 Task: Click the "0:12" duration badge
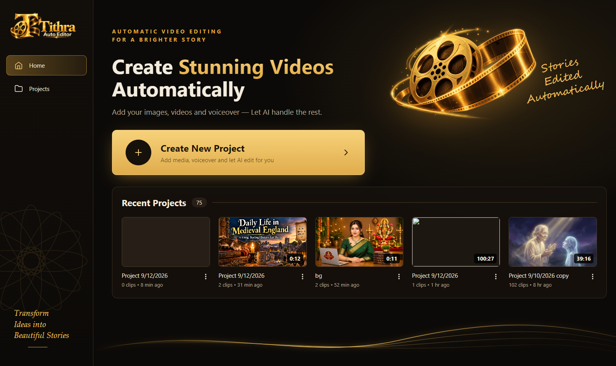[295, 259]
